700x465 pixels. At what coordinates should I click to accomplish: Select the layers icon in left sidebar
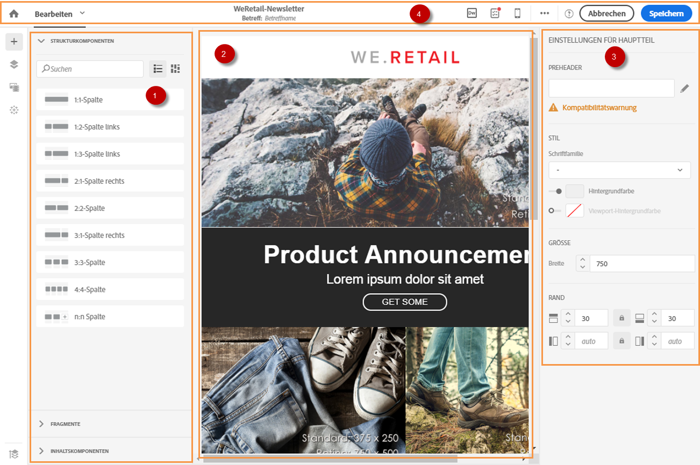click(14, 64)
